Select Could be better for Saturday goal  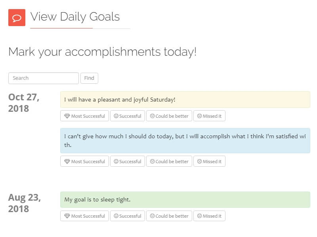(x=169, y=116)
